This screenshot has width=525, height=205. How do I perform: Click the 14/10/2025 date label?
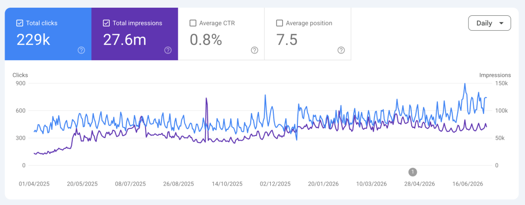(x=227, y=184)
